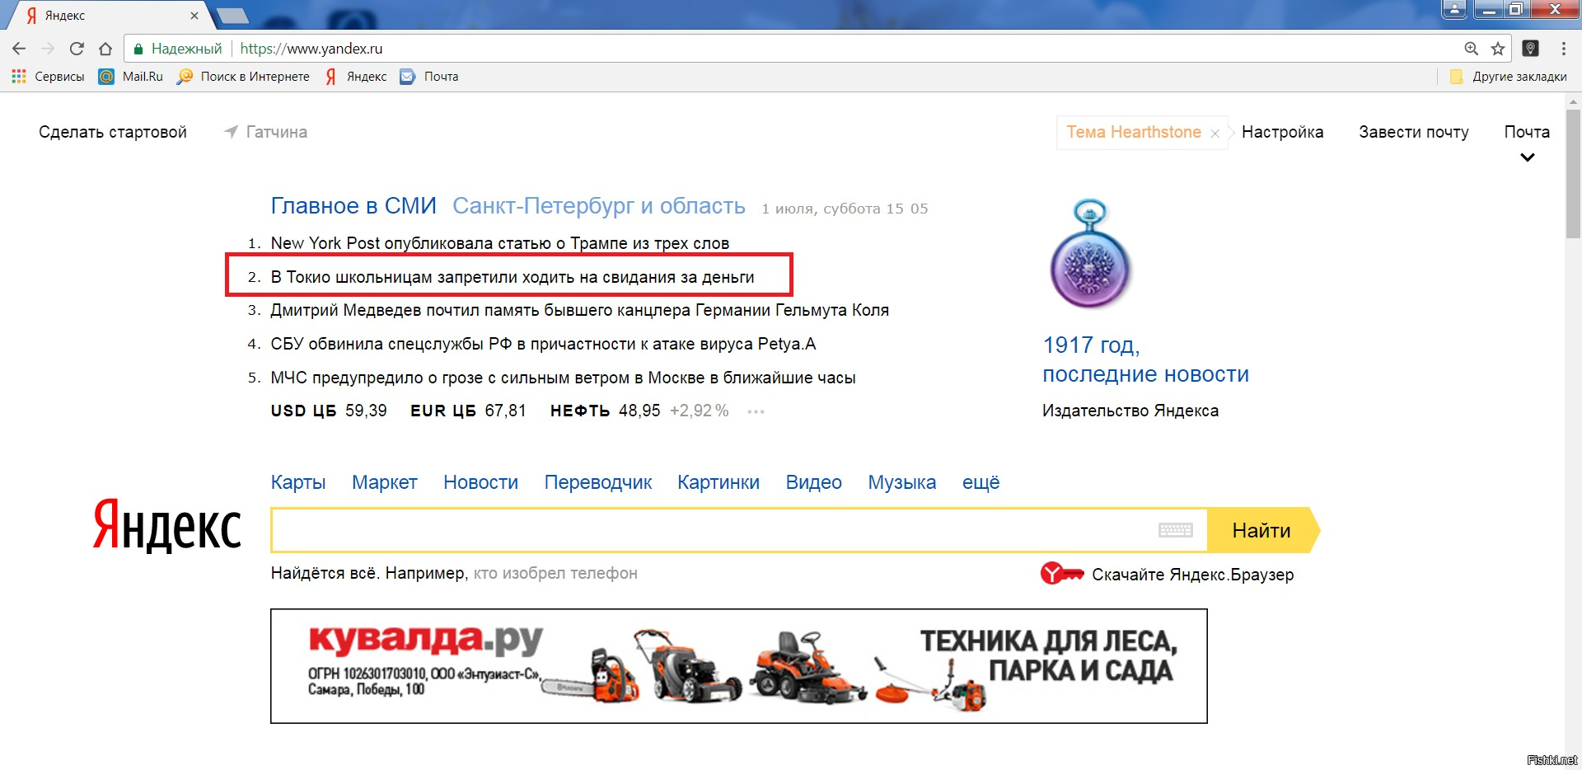Expand more quotes with the three dots
The width and height of the screenshot is (1582, 770).
click(756, 411)
